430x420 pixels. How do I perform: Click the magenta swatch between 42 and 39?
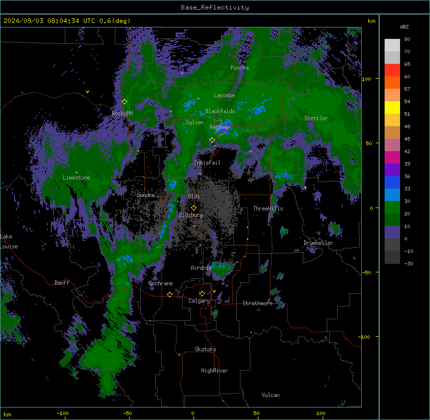[x=392, y=157]
